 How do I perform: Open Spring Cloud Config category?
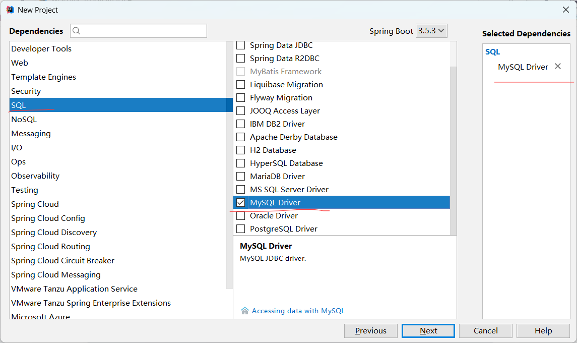point(118,218)
